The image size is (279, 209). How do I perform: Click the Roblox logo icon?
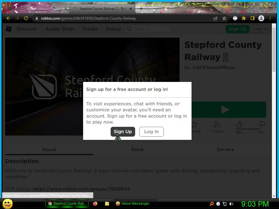(x=9, y=29)
